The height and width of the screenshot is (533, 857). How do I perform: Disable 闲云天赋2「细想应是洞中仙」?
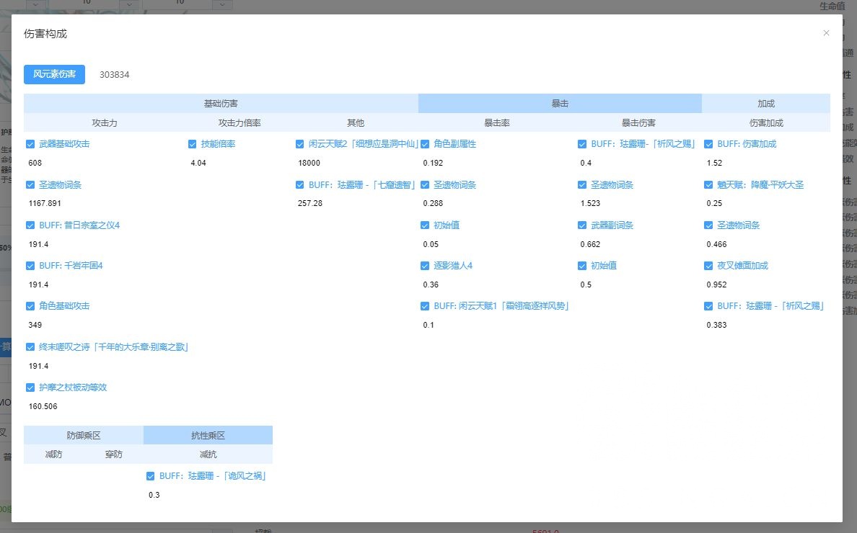299,143
